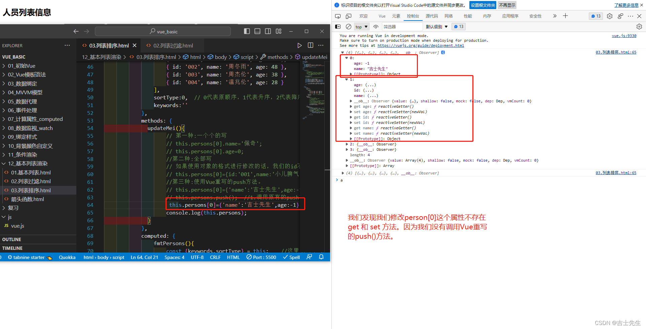Switch to the Performance (性能) tab

[468, 16]
